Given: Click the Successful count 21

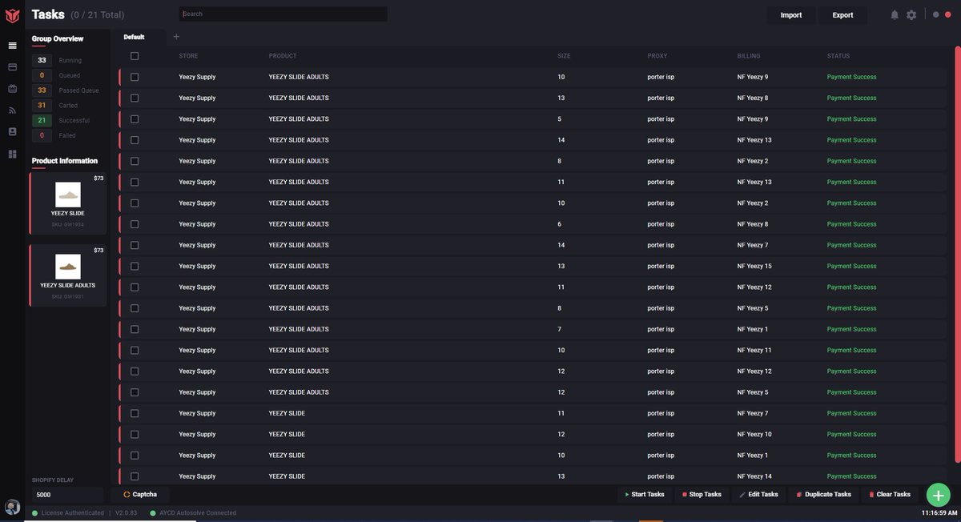Looking at the screenshot, I should pyautogui.click(x=42, y=120).
